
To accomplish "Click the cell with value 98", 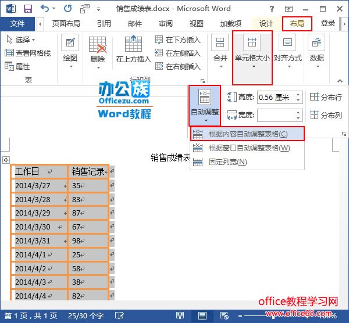I will 88,241.
